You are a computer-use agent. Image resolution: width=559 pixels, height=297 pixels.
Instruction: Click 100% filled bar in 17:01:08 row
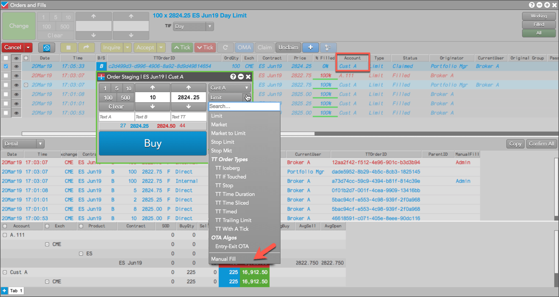click(325, 94)
